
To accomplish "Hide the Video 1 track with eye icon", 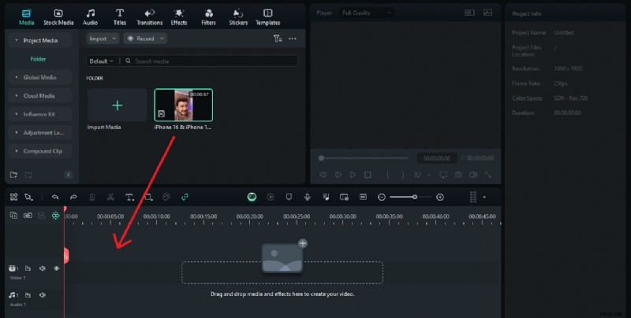I will pos(56,268).
